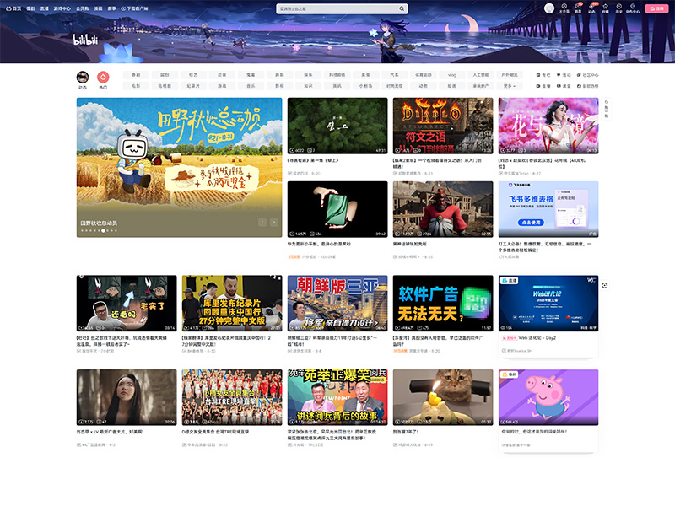The width and height of the screenshot is (675, 506).
Task: Open messages via the 消息 envelope icon
Action: [x=578, y=8]
